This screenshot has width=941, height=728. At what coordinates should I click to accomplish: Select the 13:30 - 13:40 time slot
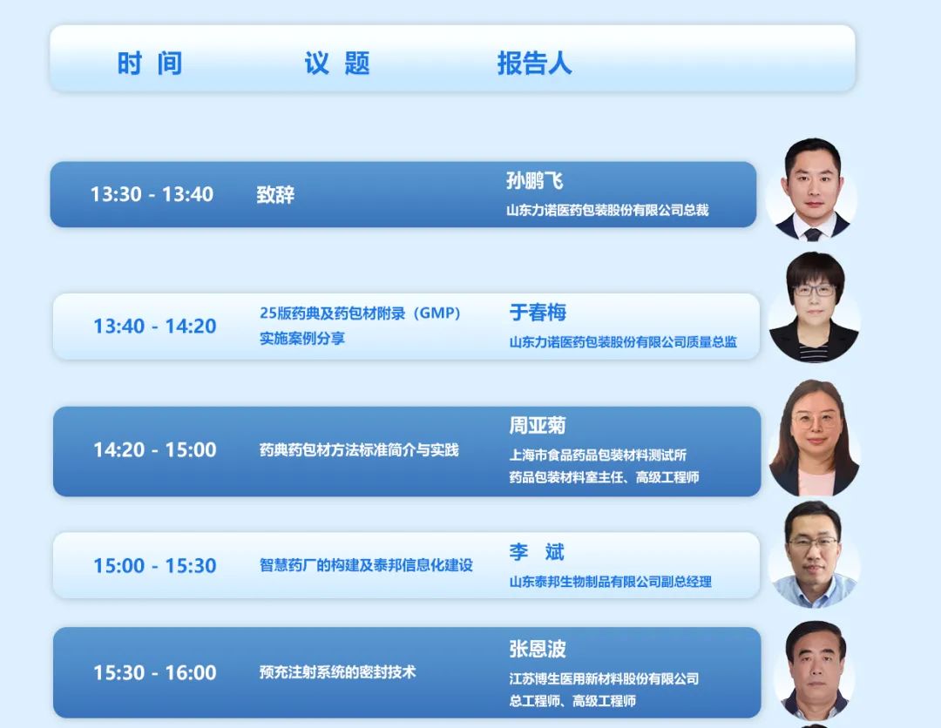click(x=152, y=194)
